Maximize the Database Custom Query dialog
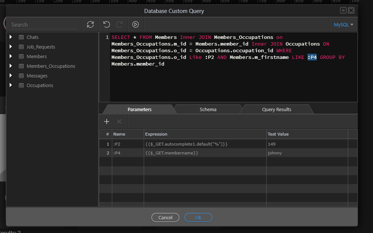Image resolution: width=373 pixels, height=233 pixels. 343,10
